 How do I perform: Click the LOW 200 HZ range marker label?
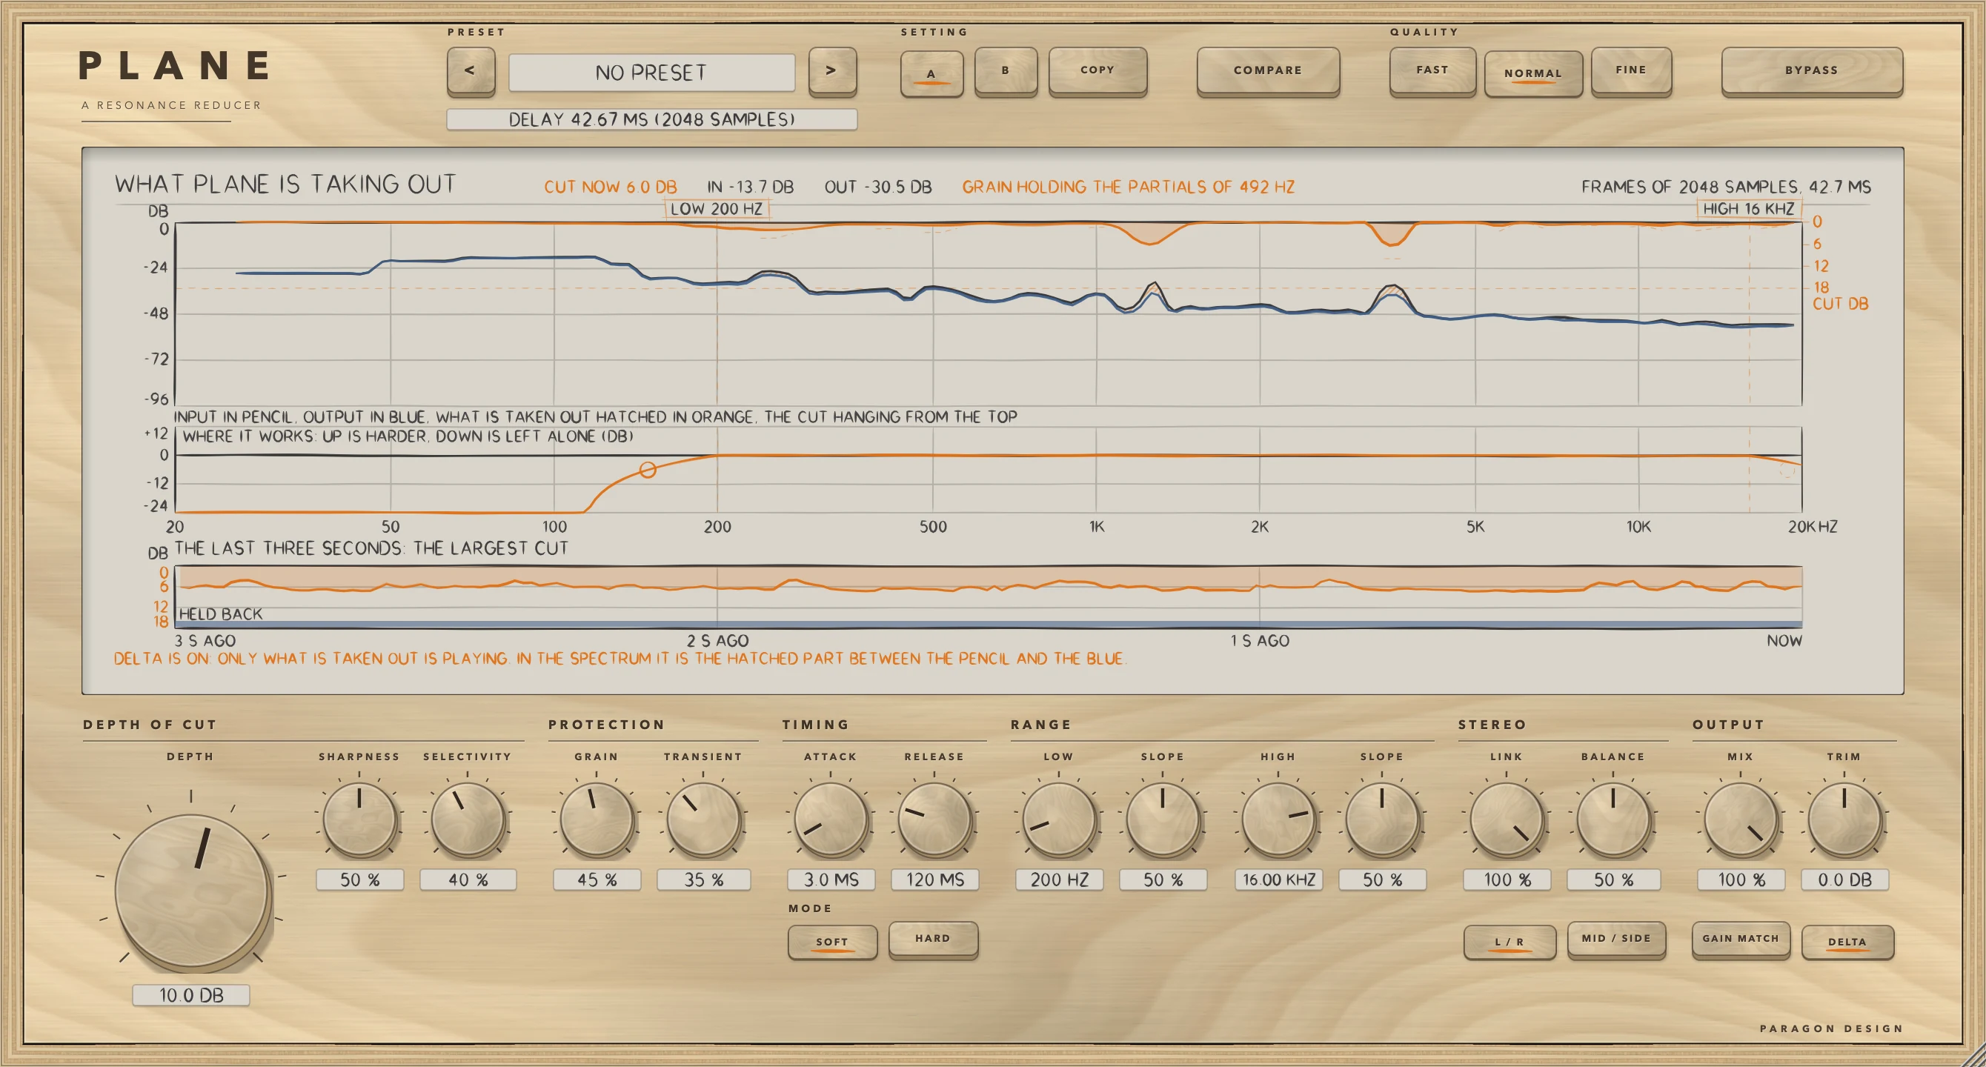click(x=717, y=209)
